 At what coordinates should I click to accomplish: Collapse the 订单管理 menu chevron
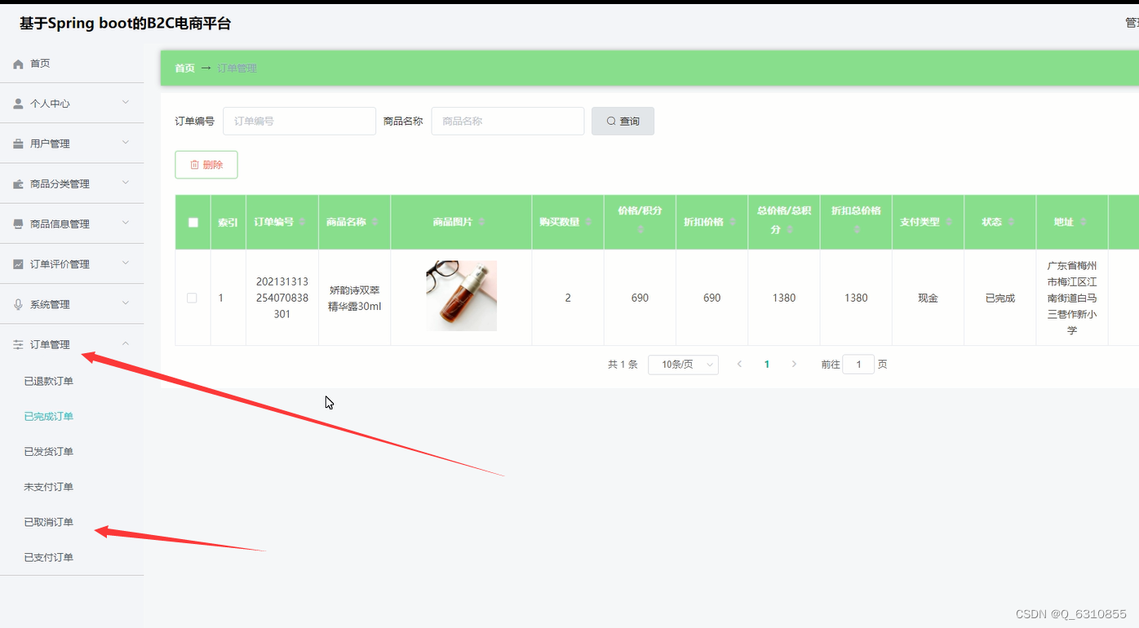[x=126, y=343]
